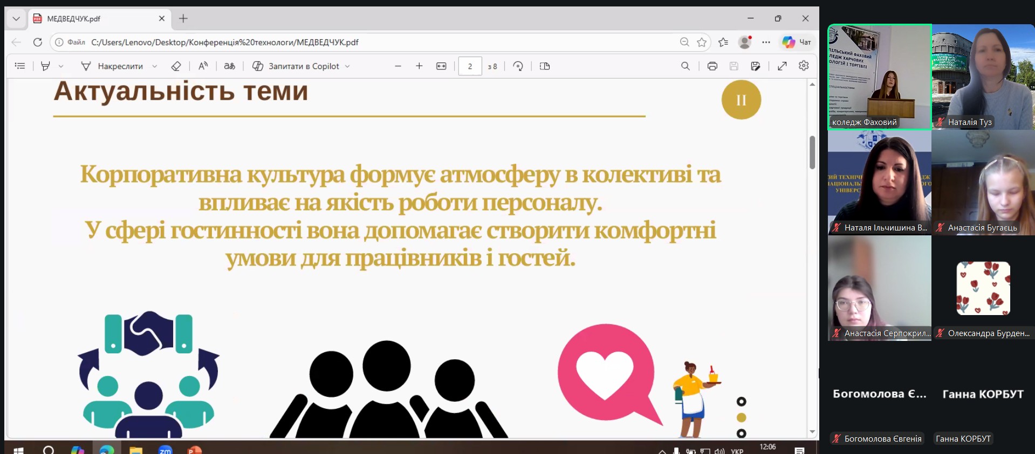Enter full screen PDF view
The height and width of the screenshot is (454, 1035).
(x=782, y=66)
